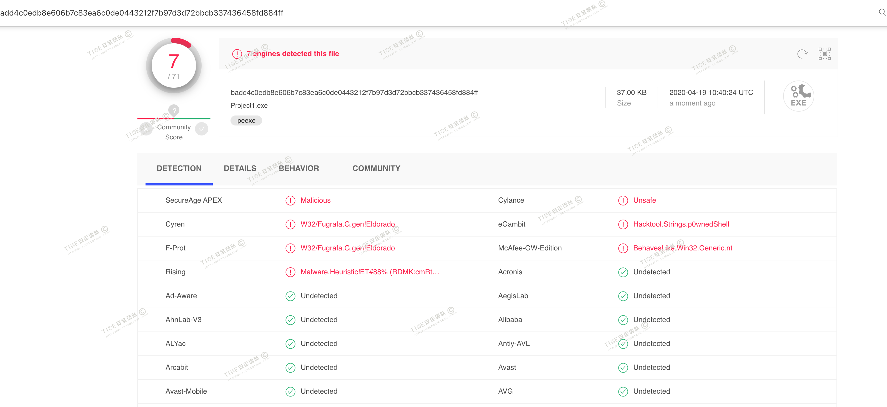Click the community score question mark
887x407 pixels.
[174, 110]
